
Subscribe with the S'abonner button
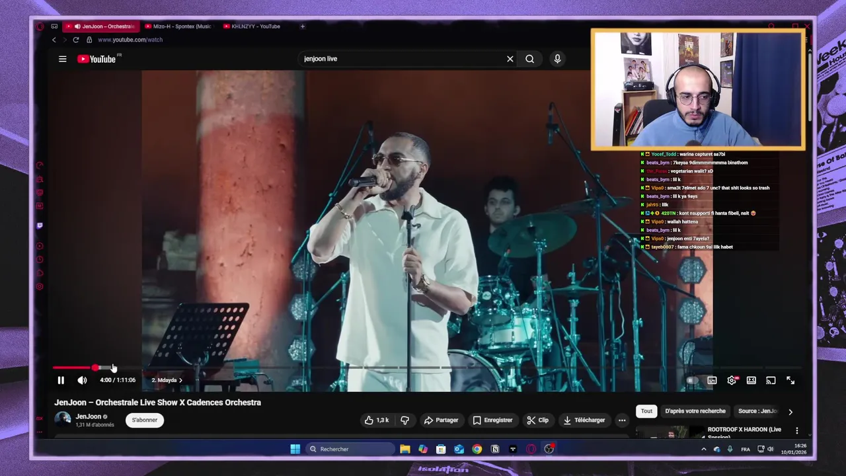coord(145,420)
